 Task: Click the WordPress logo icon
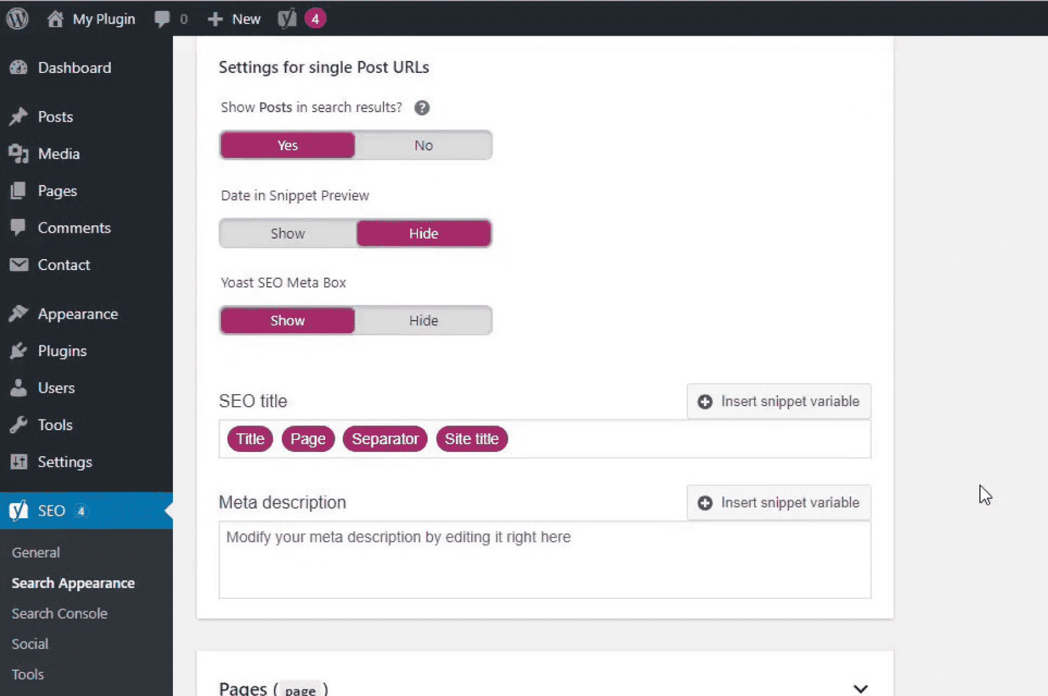point(17,19)
